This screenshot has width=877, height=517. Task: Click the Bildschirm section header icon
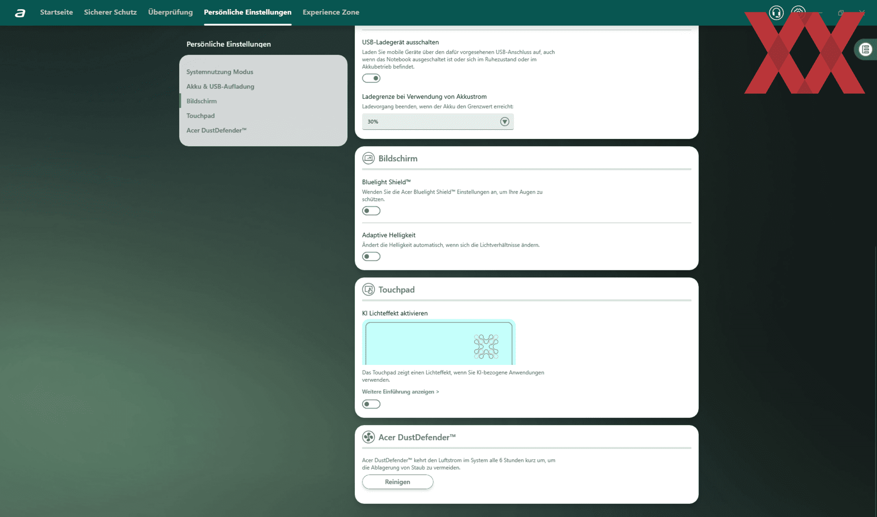pos(368,158)
